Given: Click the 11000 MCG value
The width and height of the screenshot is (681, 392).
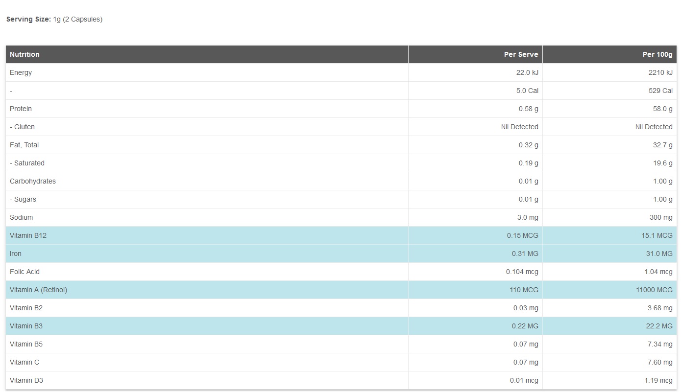Looking at the screenshot, I should 655,290.
